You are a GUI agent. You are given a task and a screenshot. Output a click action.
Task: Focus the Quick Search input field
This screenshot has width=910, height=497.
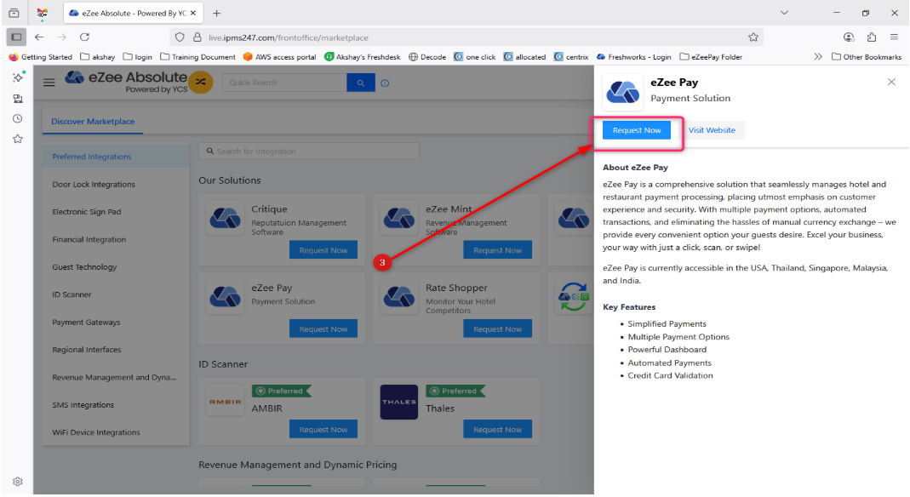click(284, 83)
